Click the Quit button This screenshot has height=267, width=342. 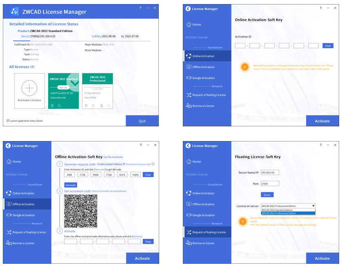point(142,121)
